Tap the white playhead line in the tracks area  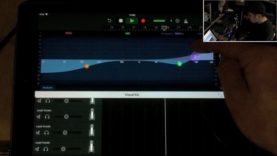tap(165, 127)
